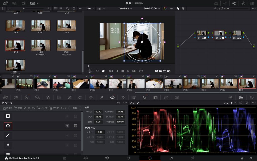Screen dimensions: 257x161
Task: Open the Curves palette
Action: (70, 97)
